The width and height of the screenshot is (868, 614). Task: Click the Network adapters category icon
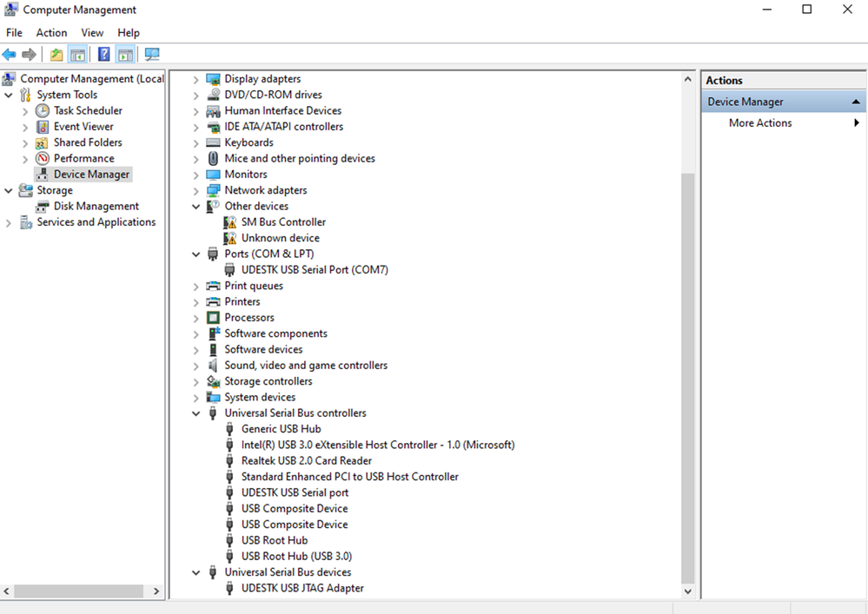213,190
